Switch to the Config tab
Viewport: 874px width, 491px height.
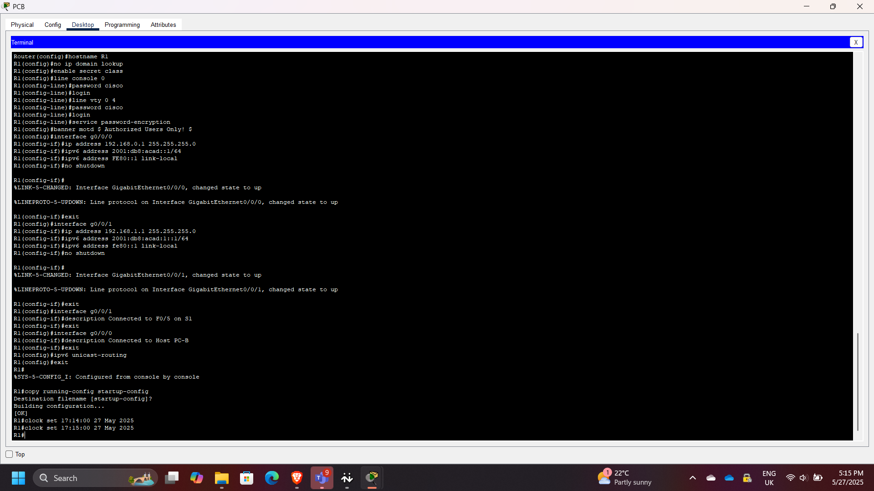pyautogui.click(x=52, y=25)
